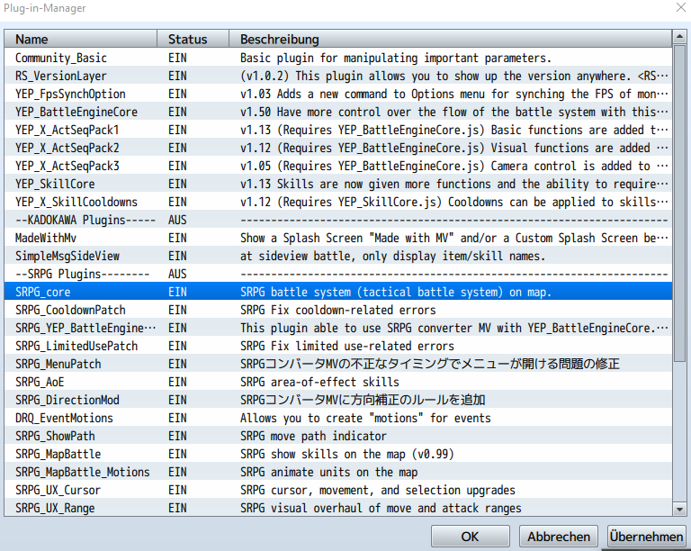Select the highlighted SRPG_core plugin
Screen dimensions: 691x551
point(338,292)
